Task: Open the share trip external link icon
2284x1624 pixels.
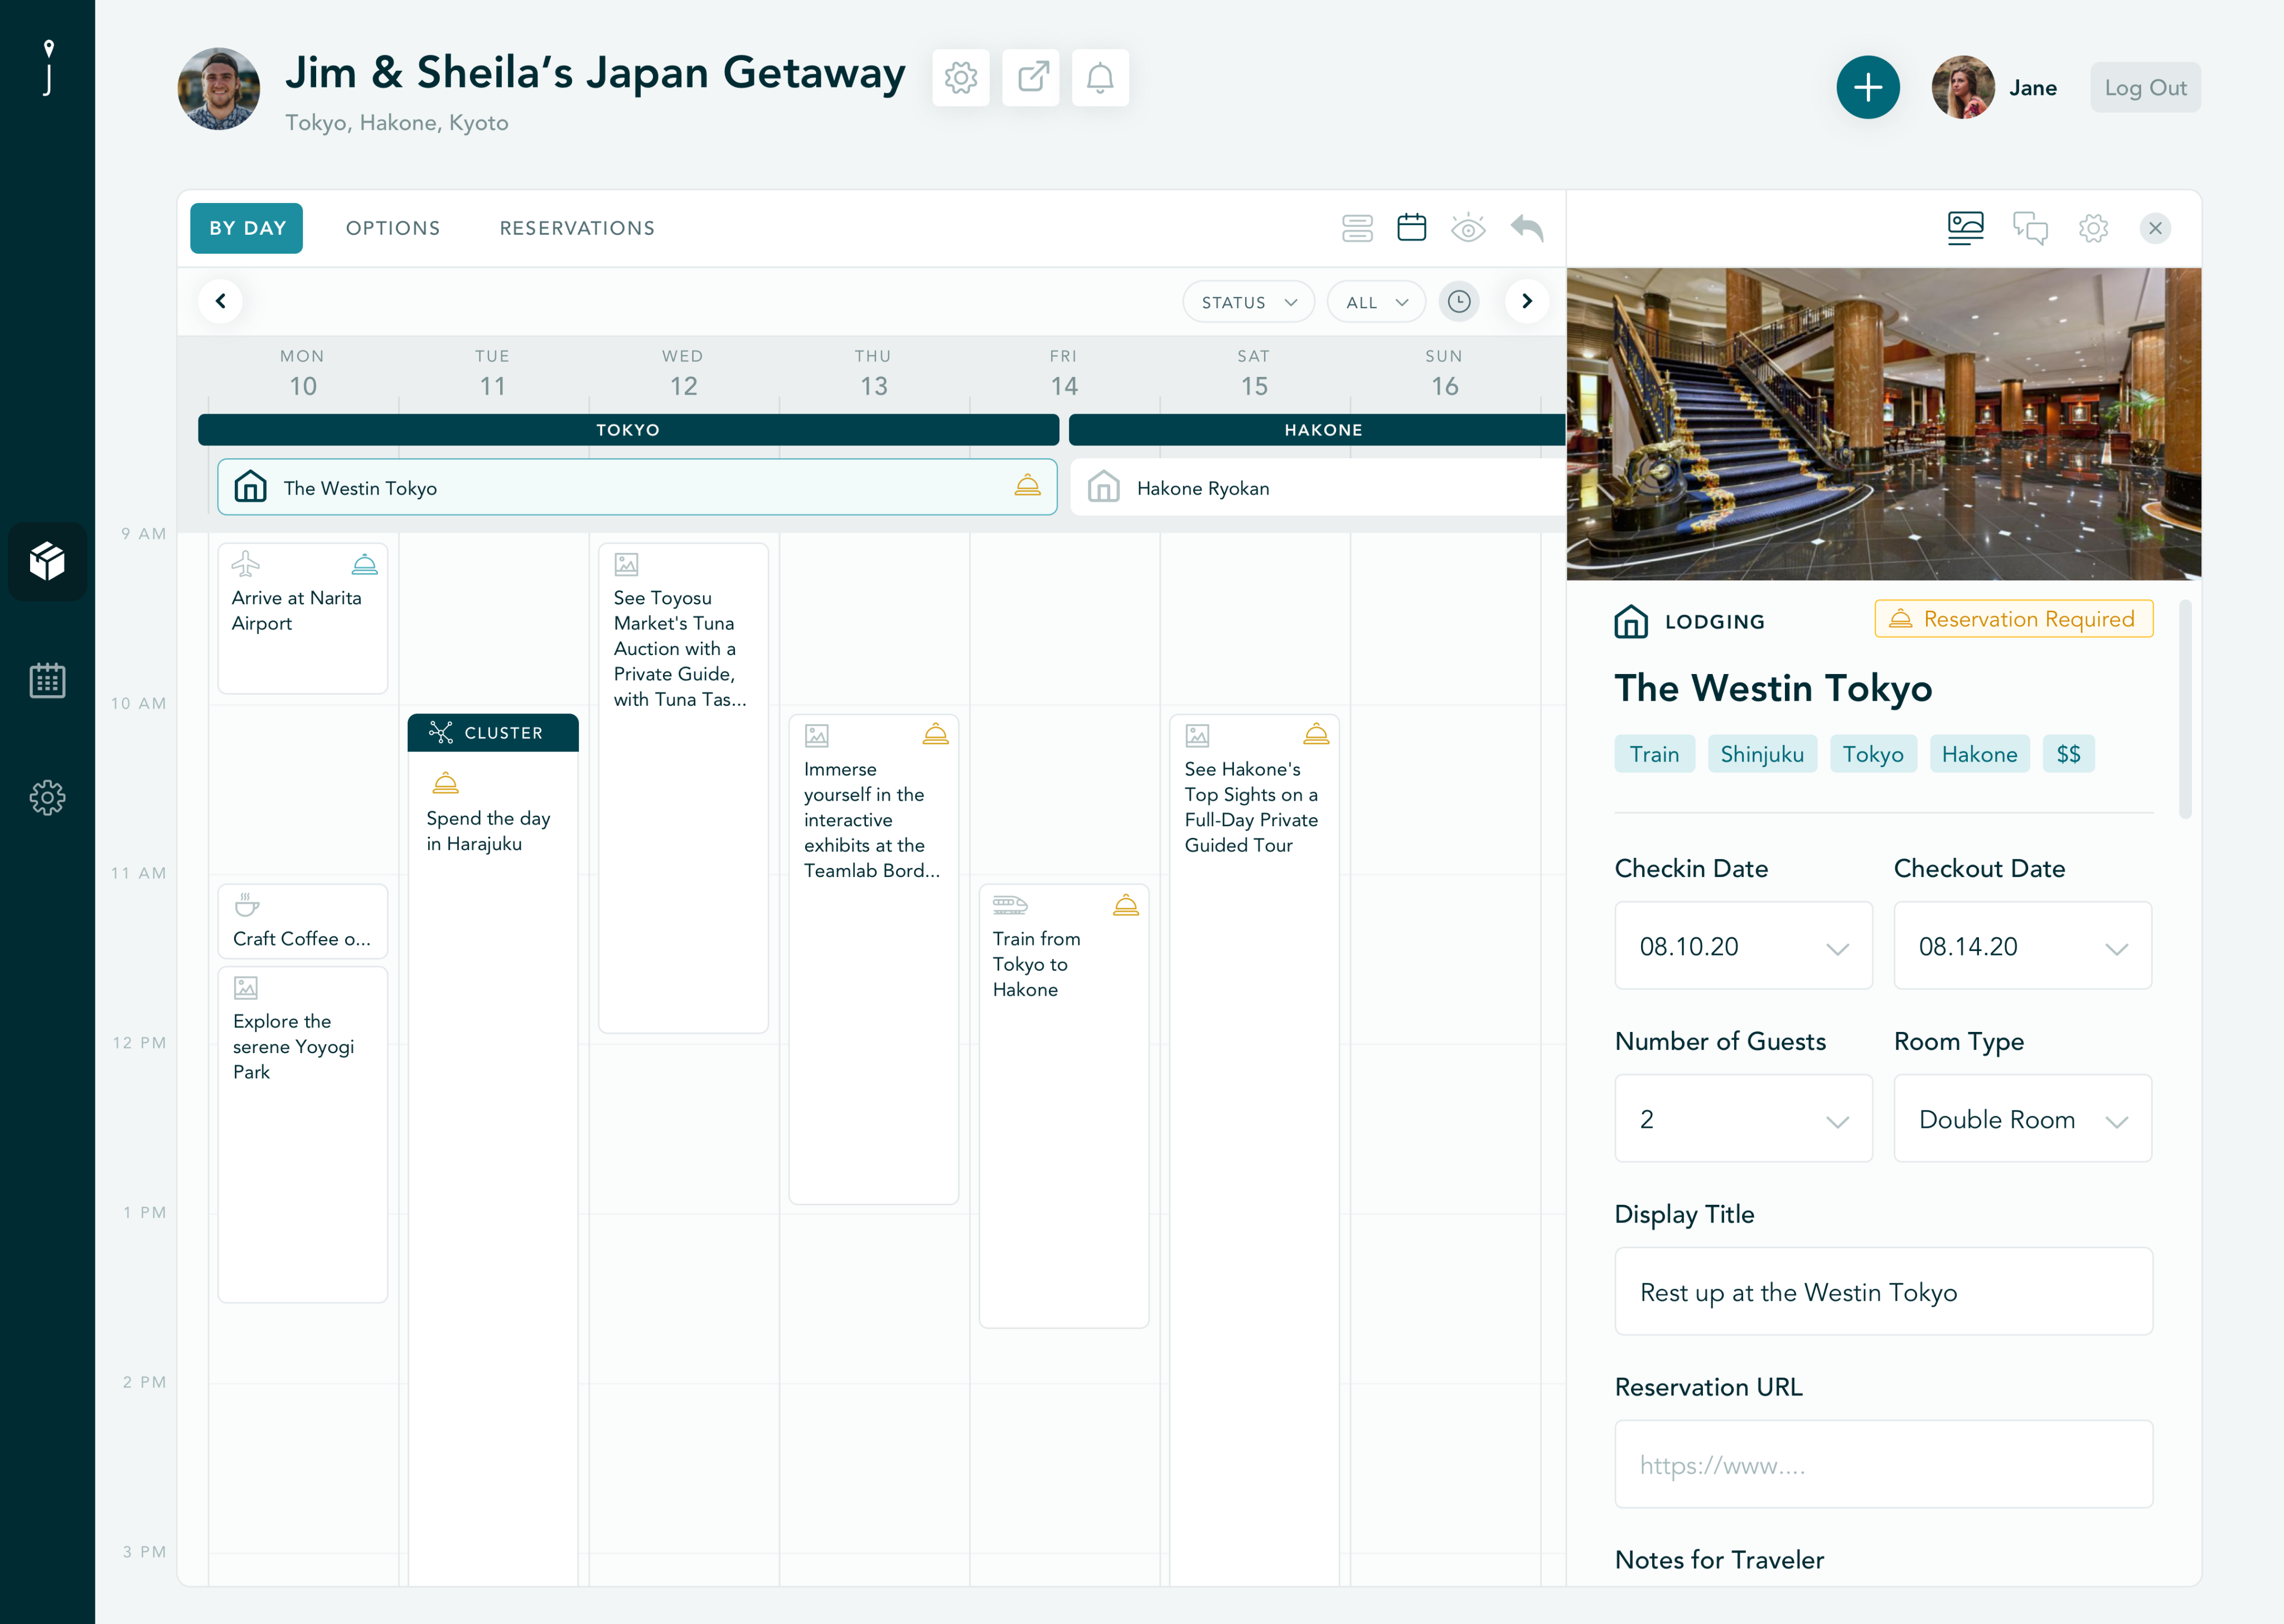Action: [1031, 78]
